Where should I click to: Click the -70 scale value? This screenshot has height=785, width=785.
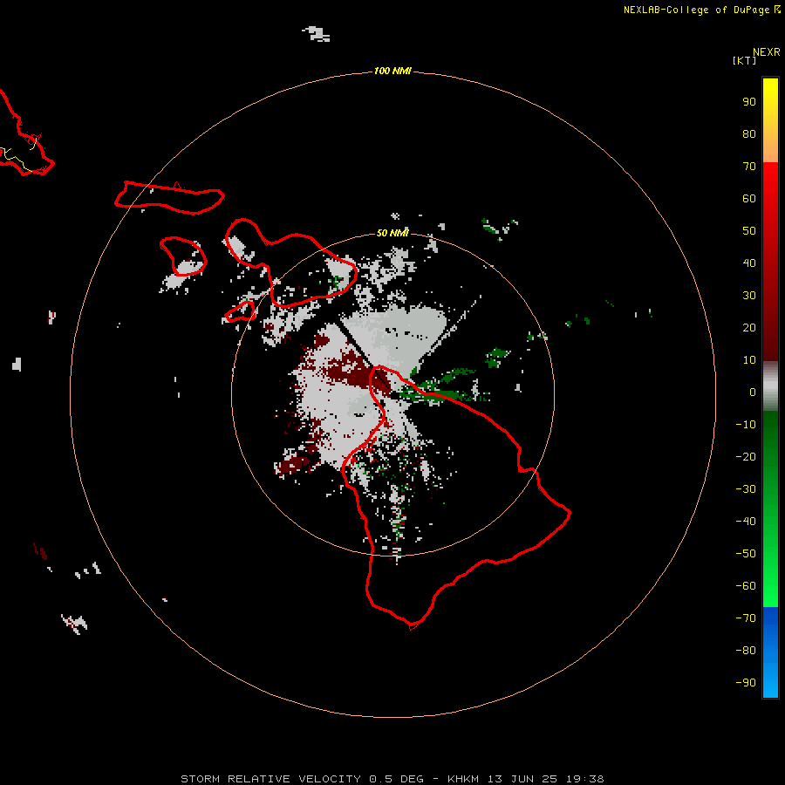click(746, 618)
